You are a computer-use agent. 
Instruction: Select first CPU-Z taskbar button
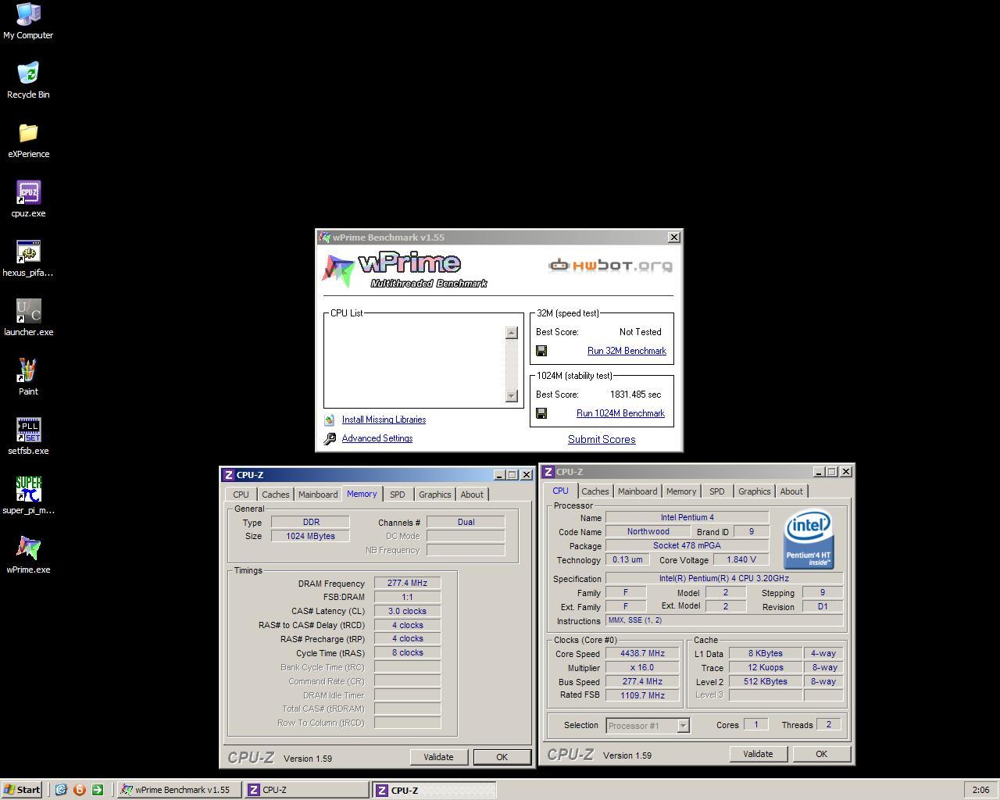tap(306, 790)
